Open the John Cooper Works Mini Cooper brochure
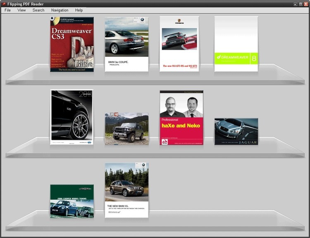The height and width of the screenshot is (238, 310). (72, 201)
